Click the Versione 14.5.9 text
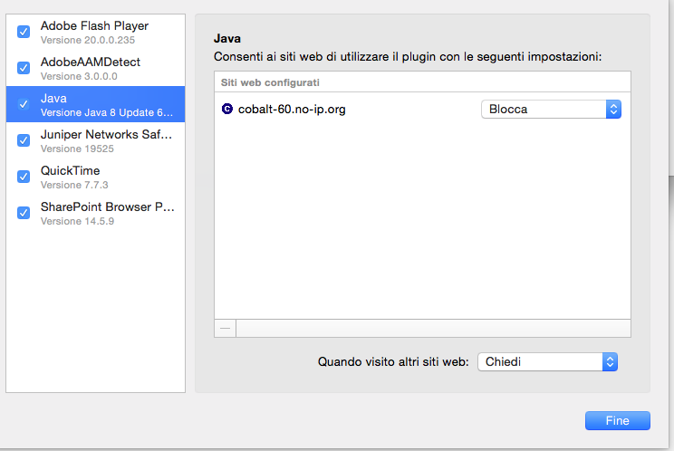The height and width of the screenshot is (451, 674). pos(77,221)
